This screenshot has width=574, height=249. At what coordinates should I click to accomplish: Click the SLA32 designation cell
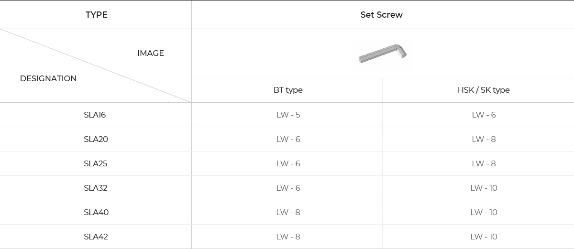coord(96,188)
